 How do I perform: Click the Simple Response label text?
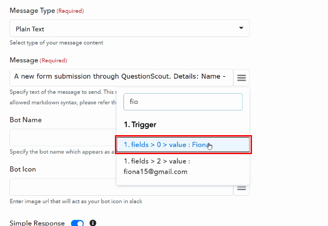click(x=37, y=223)
